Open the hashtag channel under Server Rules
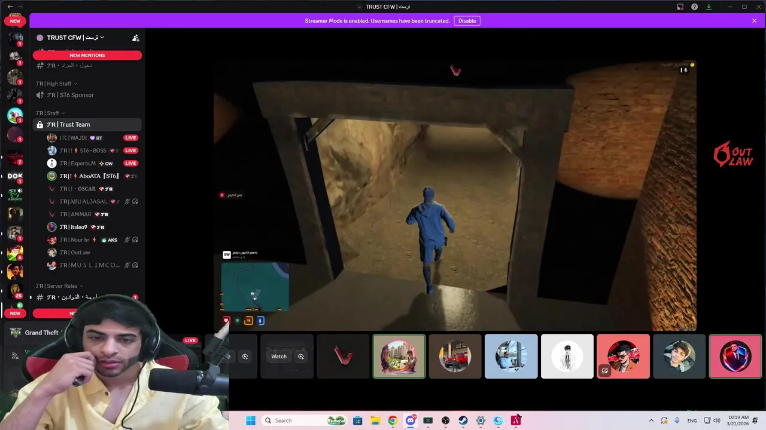This screenshot has width=766, height=430. (x=87, y=297)
